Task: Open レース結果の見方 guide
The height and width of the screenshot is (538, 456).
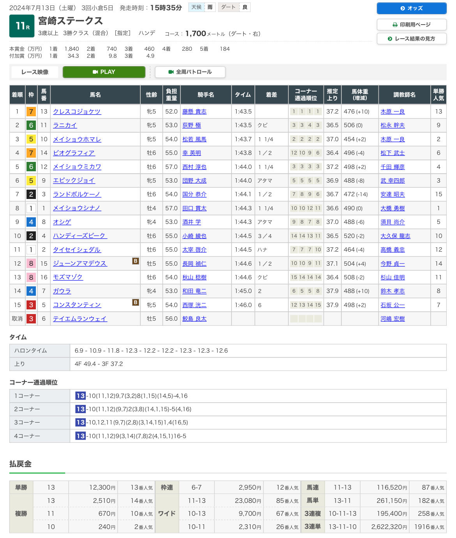Action: pyautogui.click(x=412, y=39)
